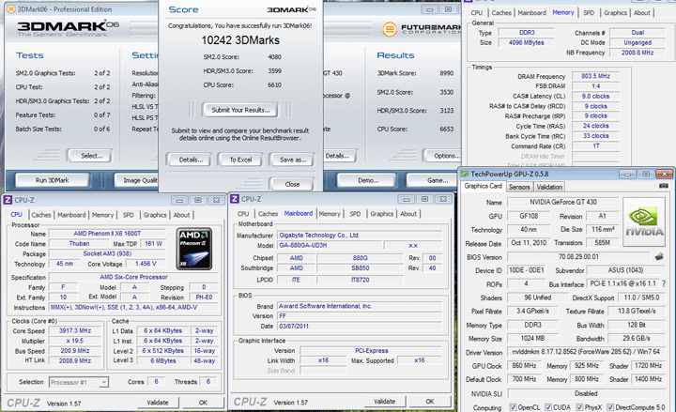Click the Demo button in 3DMark06
Screen dimensions: 676x412
(x=368, y=180)
